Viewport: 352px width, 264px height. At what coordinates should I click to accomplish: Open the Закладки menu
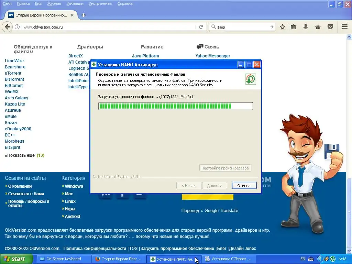pyautogui.click(x=75, y=3)
